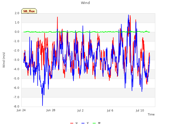Click the '-5.0' y-axis tick label
Viewport: 171px width, 128px height.
click(x=16, y=79)
